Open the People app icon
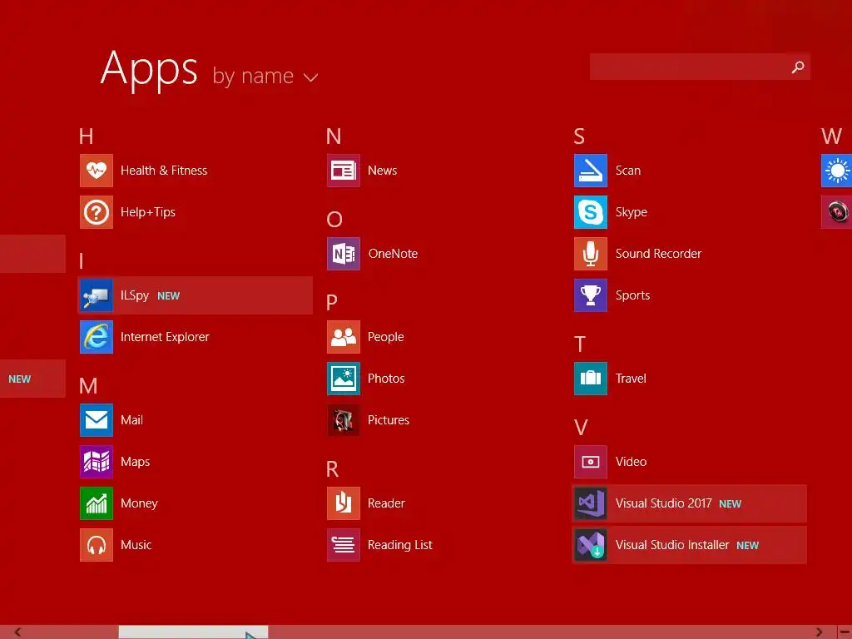852x639 pixels. click(344, 337)
